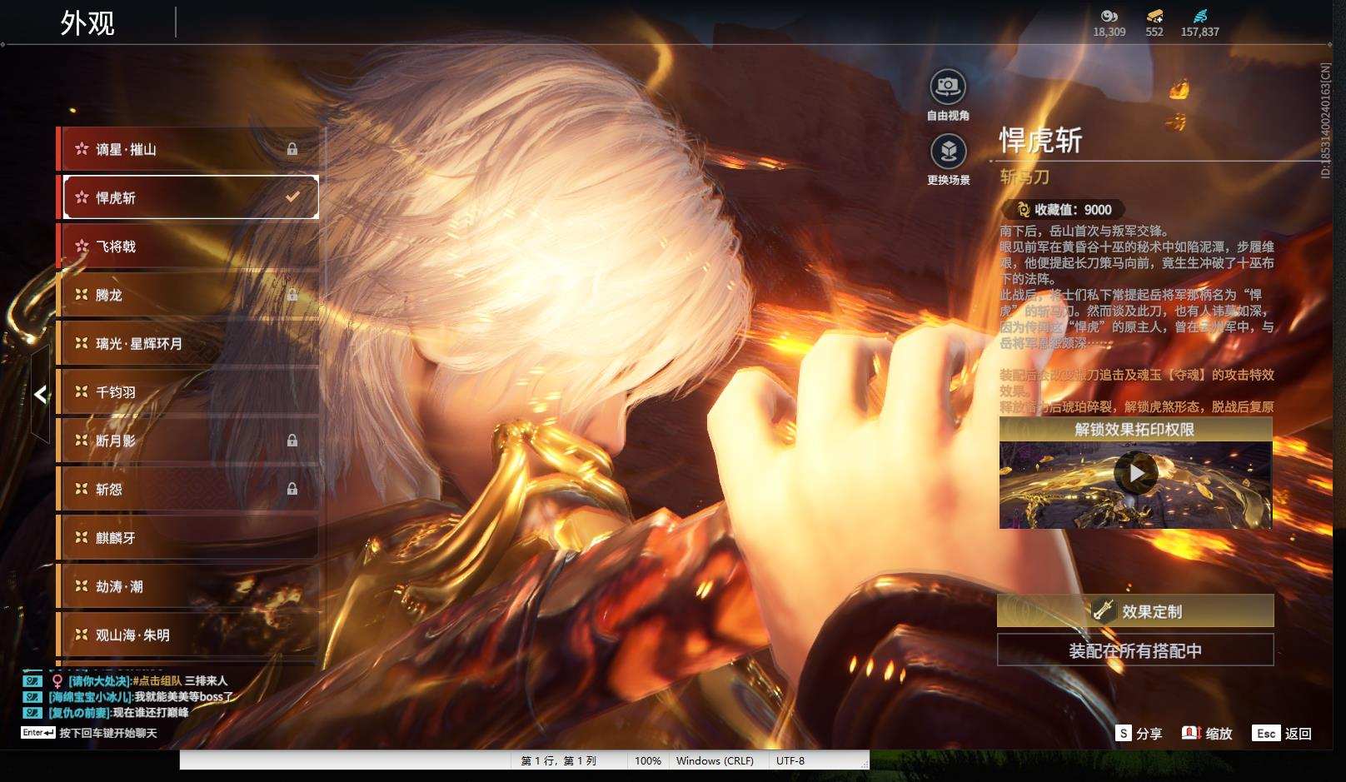Click the 缩放 zoom button
Image resolution: width=1346 pixels, height=782 pixels.
(x=1207, y=734)
